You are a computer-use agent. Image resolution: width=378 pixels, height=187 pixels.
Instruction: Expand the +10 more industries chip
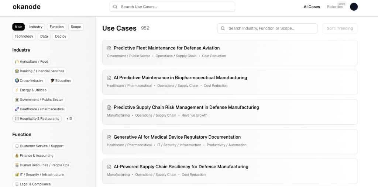point(69,119)
